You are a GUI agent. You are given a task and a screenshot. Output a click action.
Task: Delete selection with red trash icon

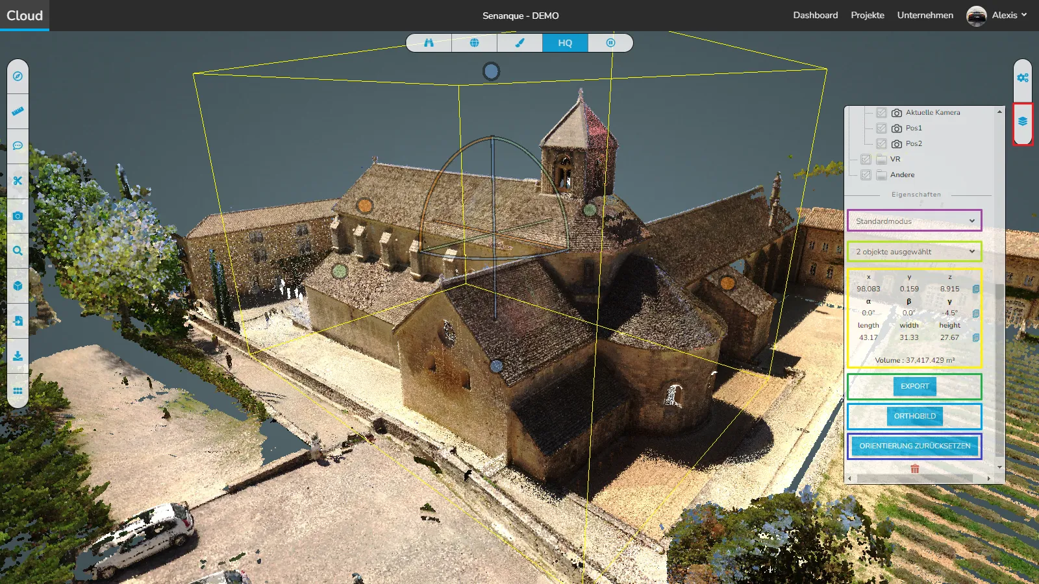(914, 468)
